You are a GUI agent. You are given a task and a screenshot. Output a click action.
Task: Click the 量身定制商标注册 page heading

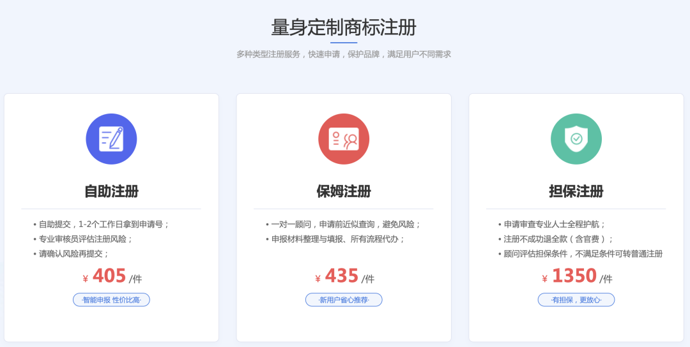pos(344,27)
